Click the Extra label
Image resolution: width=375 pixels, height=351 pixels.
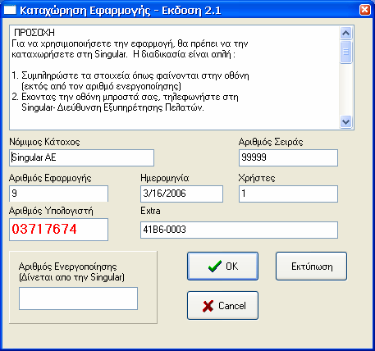[150, 211]
